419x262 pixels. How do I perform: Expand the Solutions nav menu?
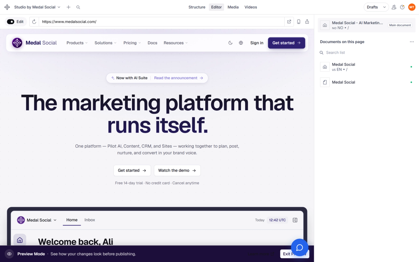coord(106,43)
